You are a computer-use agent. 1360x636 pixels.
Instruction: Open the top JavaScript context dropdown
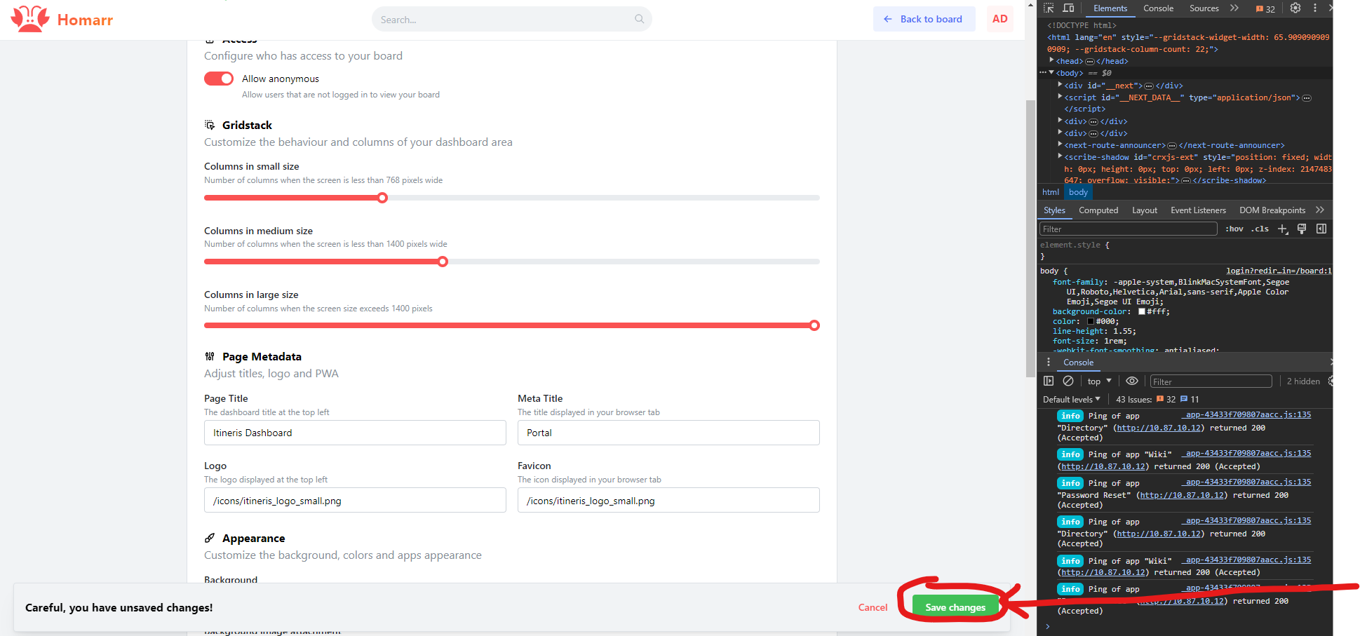tap(1099, 381)
